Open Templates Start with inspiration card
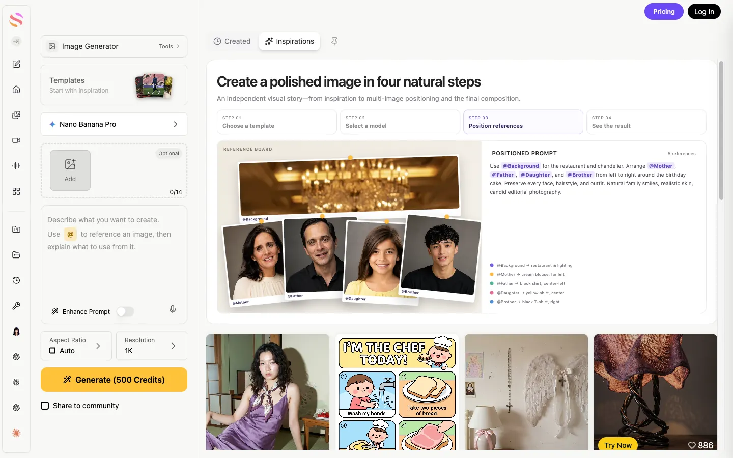This screenshot has height=458, width=733. coord(114,85)
